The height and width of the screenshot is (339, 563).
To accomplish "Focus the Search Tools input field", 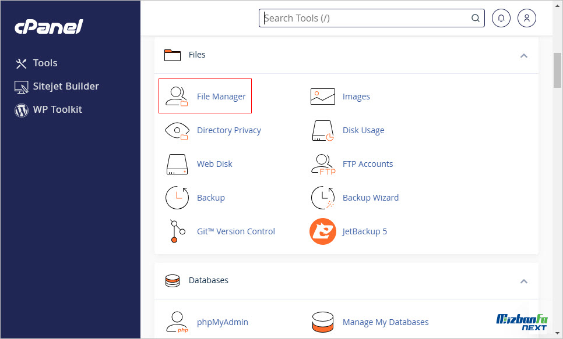I will pyautogui.click(x=372, y=18).
